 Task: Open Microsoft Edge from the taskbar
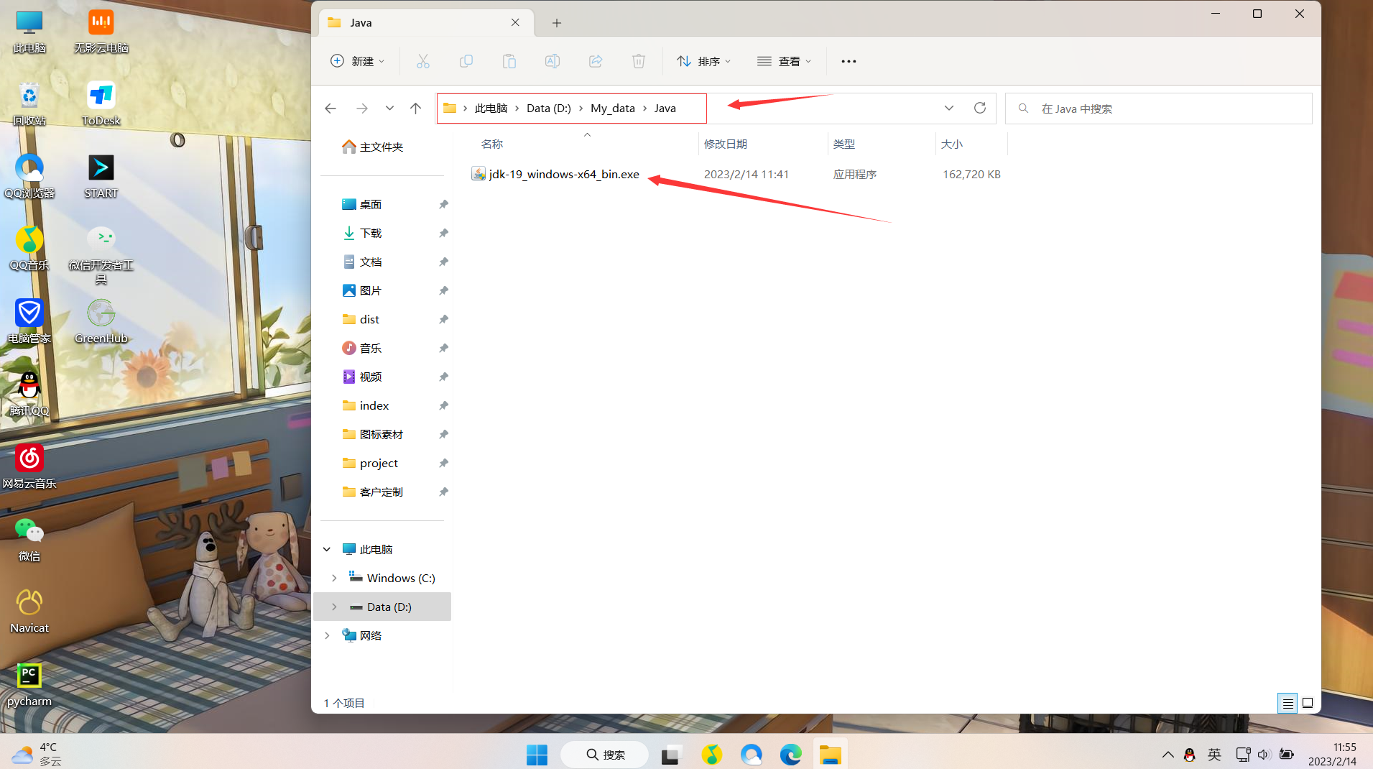coord(790,754)
